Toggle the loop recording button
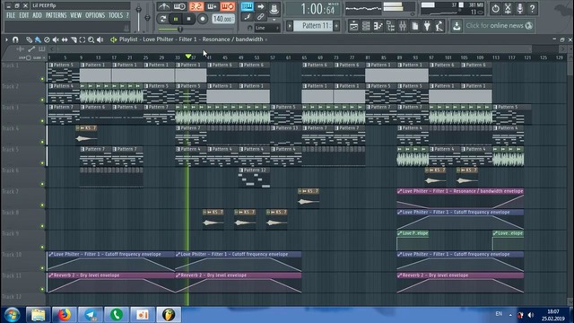Viewport: 574px width, 323px height. coord(227,6)
